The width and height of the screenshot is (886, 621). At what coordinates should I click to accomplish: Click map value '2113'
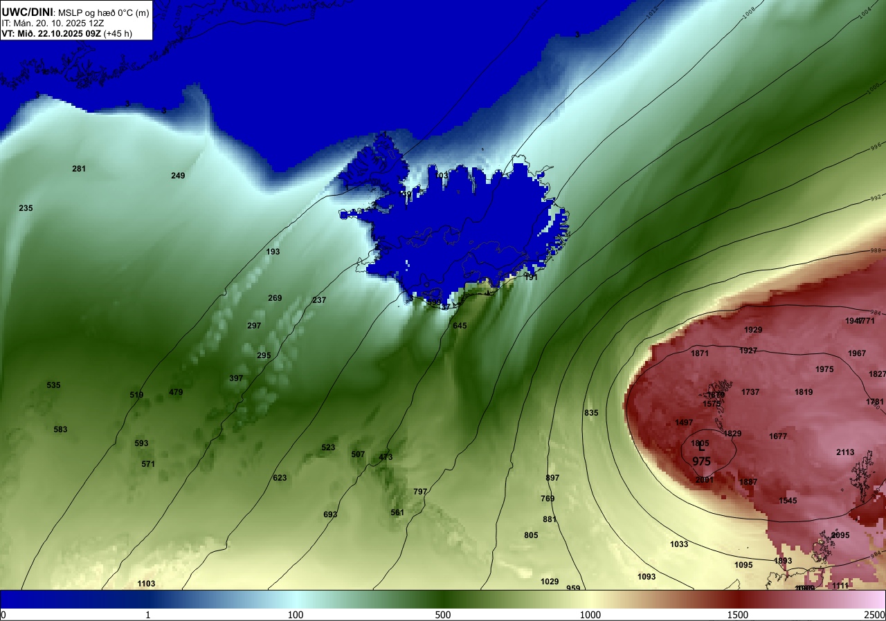845,452
